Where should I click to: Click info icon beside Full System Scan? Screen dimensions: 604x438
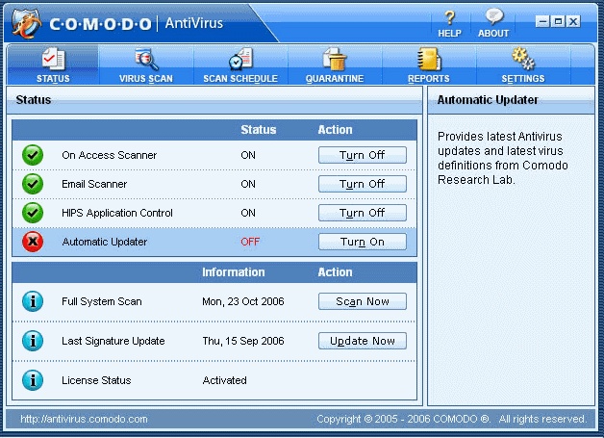33,301
